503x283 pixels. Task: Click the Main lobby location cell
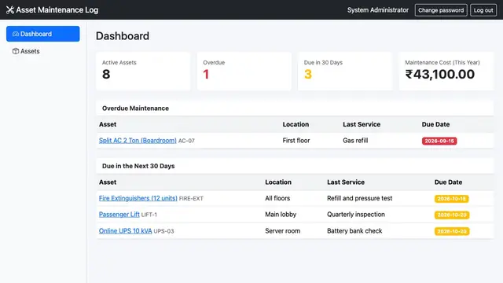click(281, 215)
